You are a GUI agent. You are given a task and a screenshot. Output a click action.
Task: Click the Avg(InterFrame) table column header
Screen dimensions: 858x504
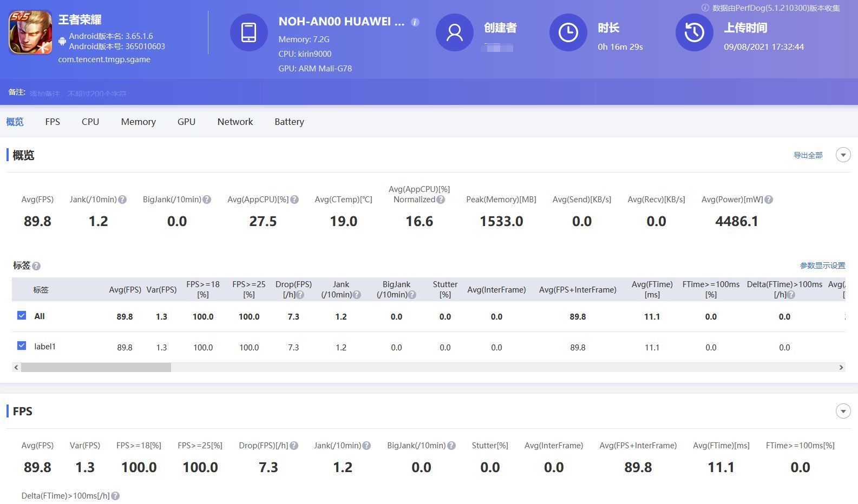tap(496, 290)
